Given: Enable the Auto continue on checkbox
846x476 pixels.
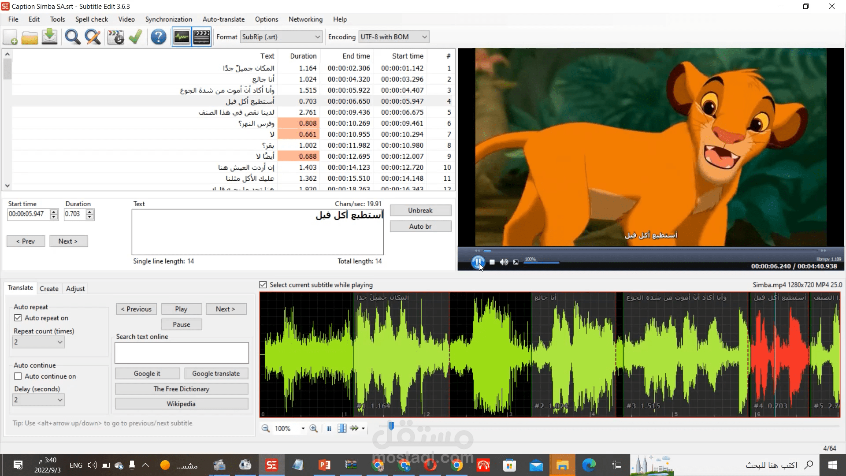Looking at the screenshot, I should (18, 376).
